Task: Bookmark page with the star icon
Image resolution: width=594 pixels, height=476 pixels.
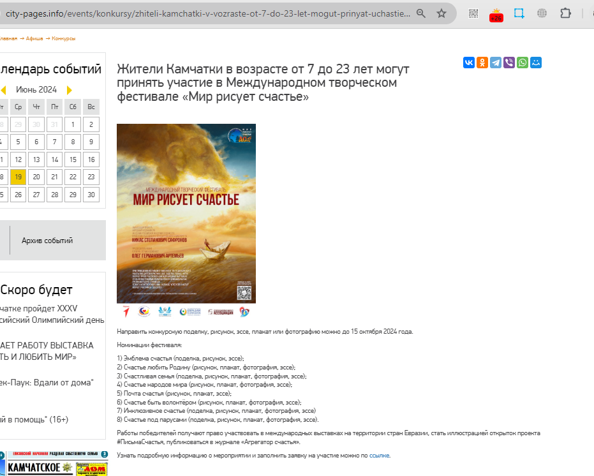Action: [x=442, y=13]
